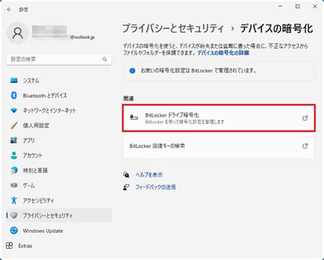Screen dimensions: 324x260
Task: Click the @outlook.jp account email
Action: point(82,37)
